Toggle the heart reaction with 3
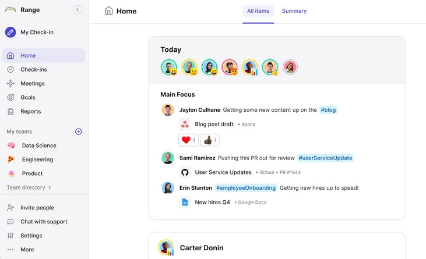This screenshot has height=259, width=426. pos(188,140)
